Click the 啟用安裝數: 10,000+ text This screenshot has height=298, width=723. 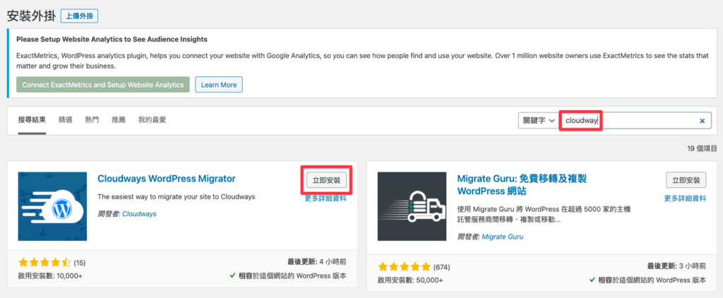click(50, 276)
